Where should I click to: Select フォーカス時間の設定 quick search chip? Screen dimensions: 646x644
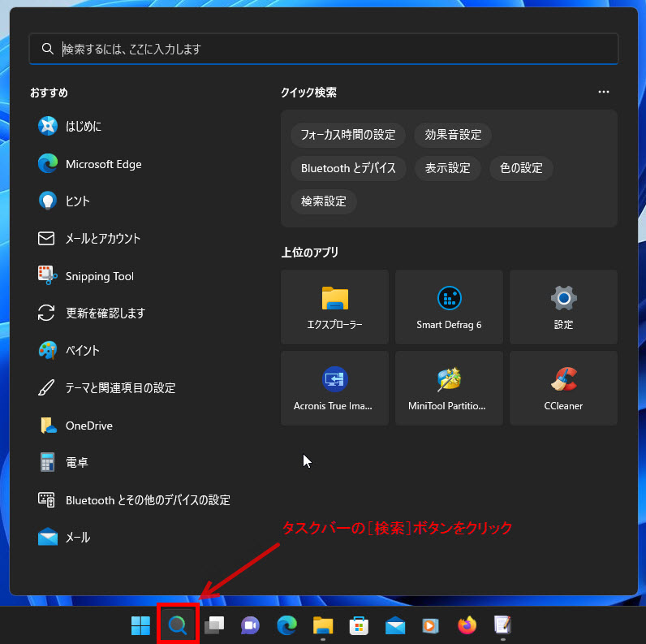[x=347, y=135]
